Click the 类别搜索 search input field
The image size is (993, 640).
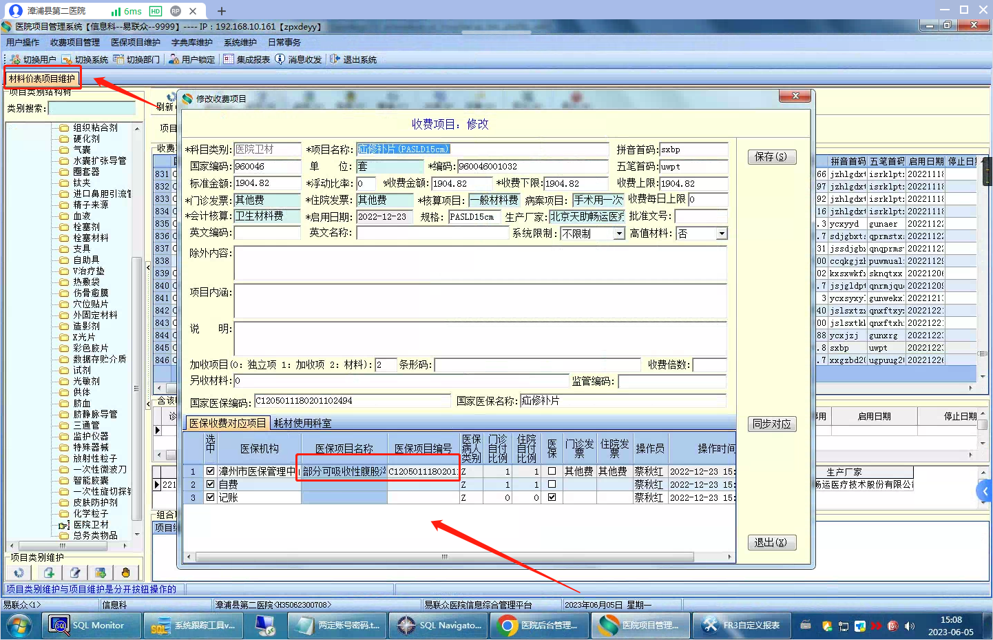pos(92,109)
